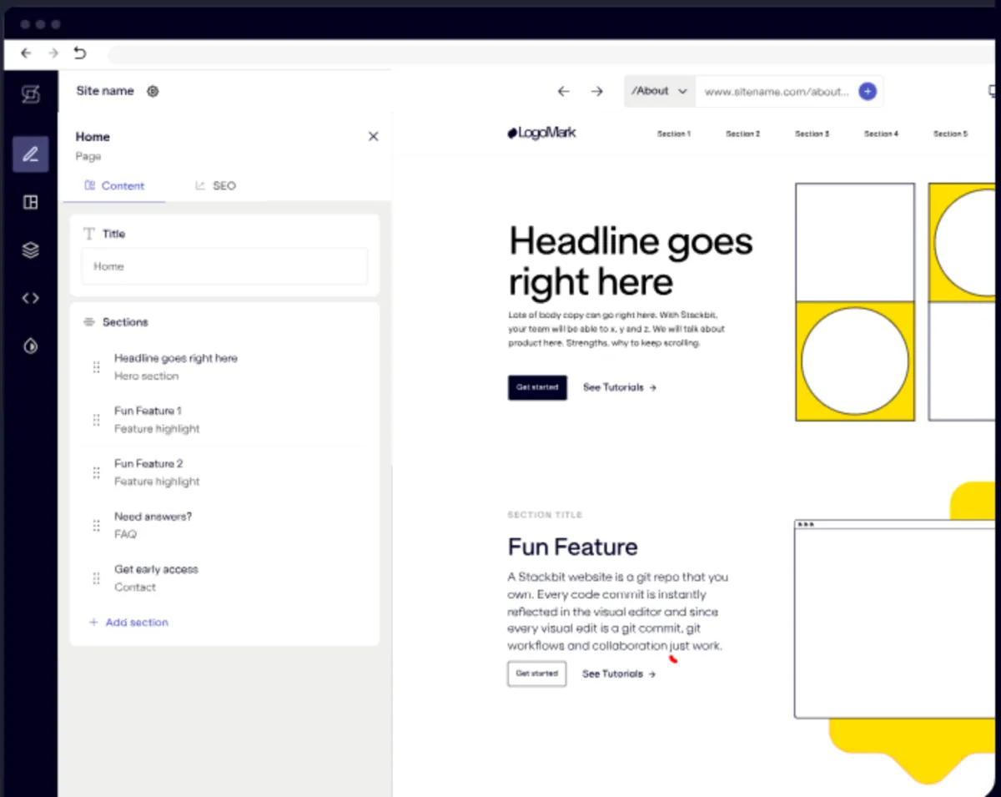Image resolution: width=1001 pixels, height=797 pixels.
Task: Open the code brackets icon in sidebar
Action: [x=31, y=298]
